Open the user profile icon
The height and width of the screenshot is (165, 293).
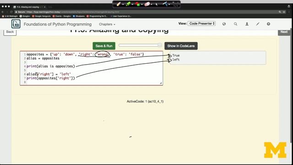247,24
